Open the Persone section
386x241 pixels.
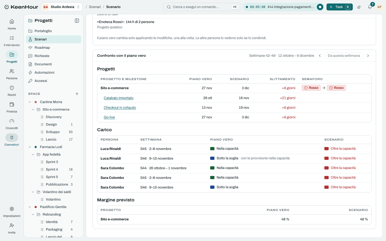pos(12,74)
